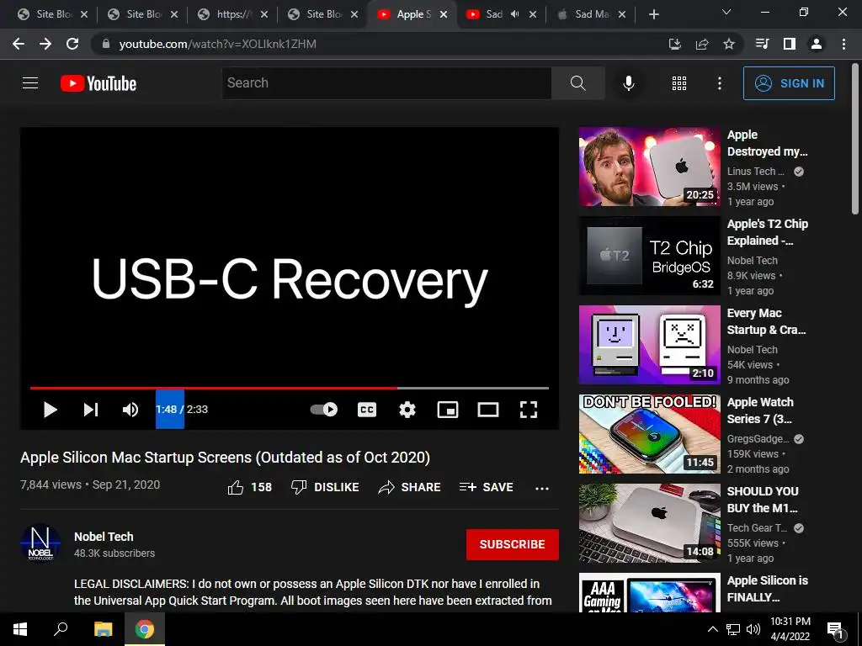Image resolution: width=862 pixels, height=646 pixels.
Task: Open SHOULD YOU BUY the M1 video title
Action: [x=763, y=500]
